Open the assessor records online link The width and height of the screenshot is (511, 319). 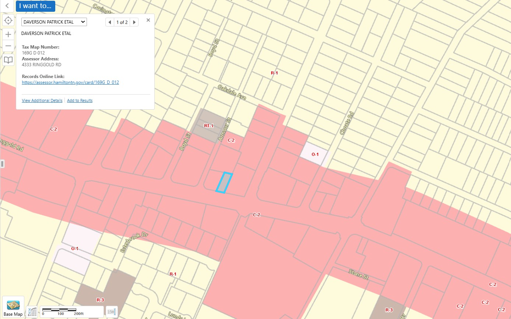point(70,82)
